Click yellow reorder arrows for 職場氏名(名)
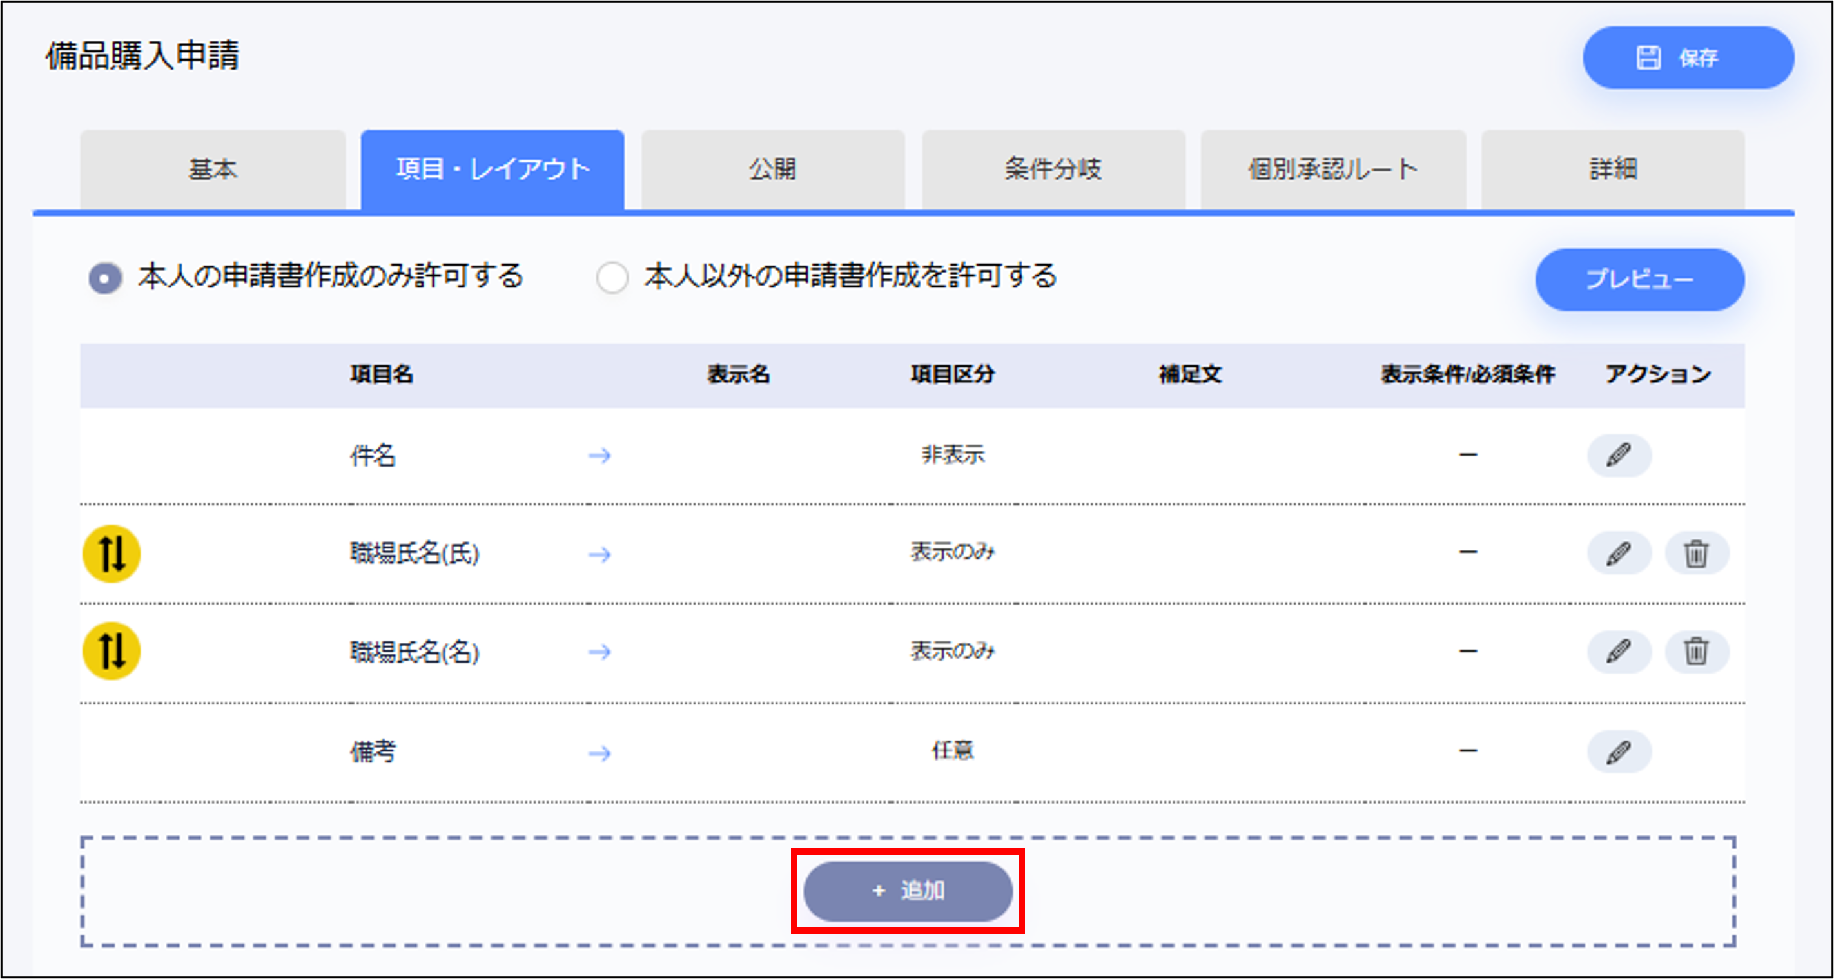Screen dimensions: 1834x979 [112, 652]
